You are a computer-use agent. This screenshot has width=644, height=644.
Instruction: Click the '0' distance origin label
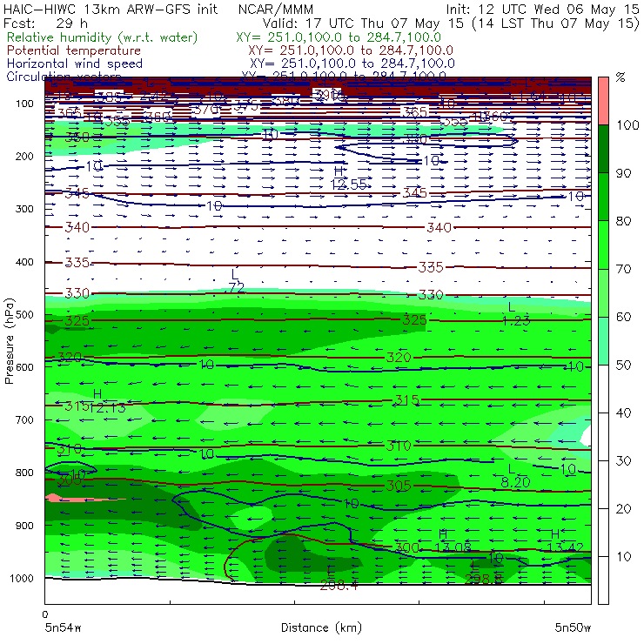[45, 614]
